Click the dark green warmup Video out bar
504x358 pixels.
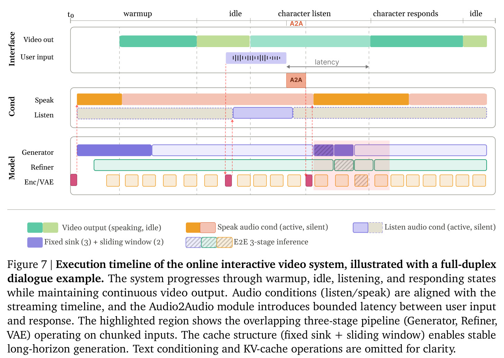pyautogui.click(x=158, y=41)
